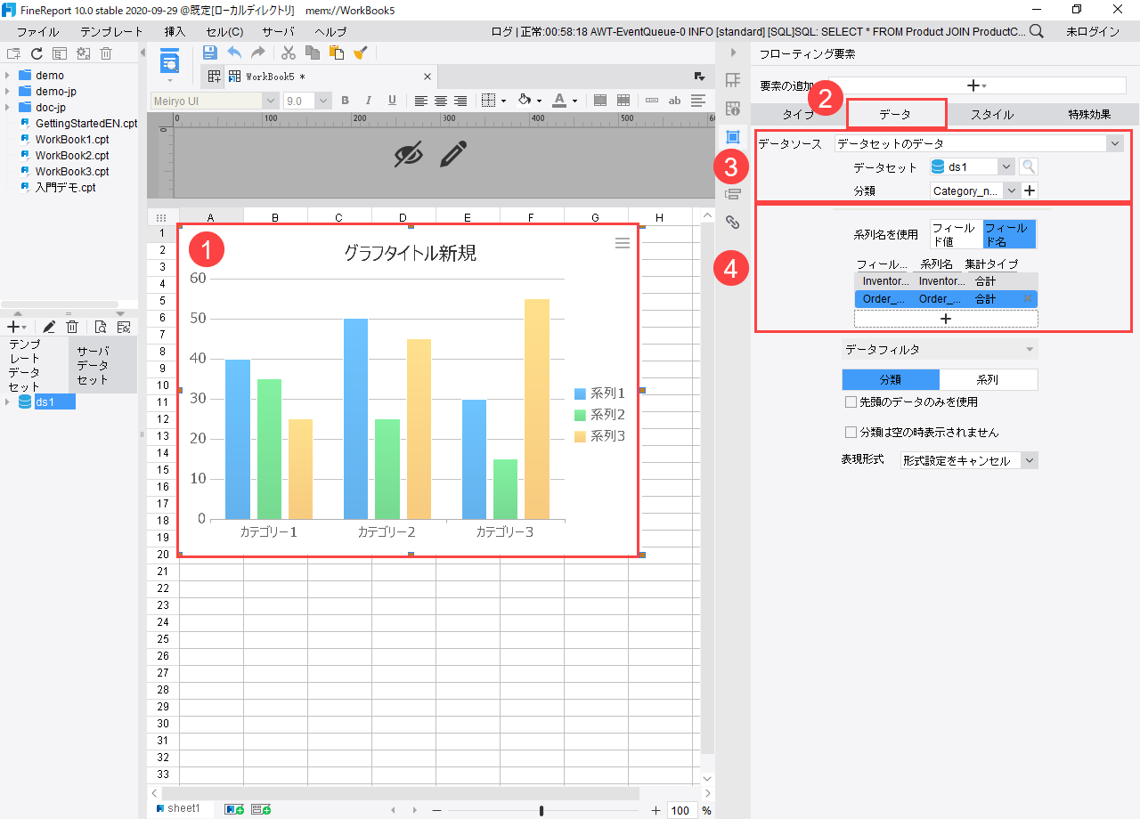Toggle the hidden-eye preview icon

[x=408, y=155]
